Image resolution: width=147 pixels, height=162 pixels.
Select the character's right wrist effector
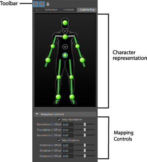click(48, 60)
